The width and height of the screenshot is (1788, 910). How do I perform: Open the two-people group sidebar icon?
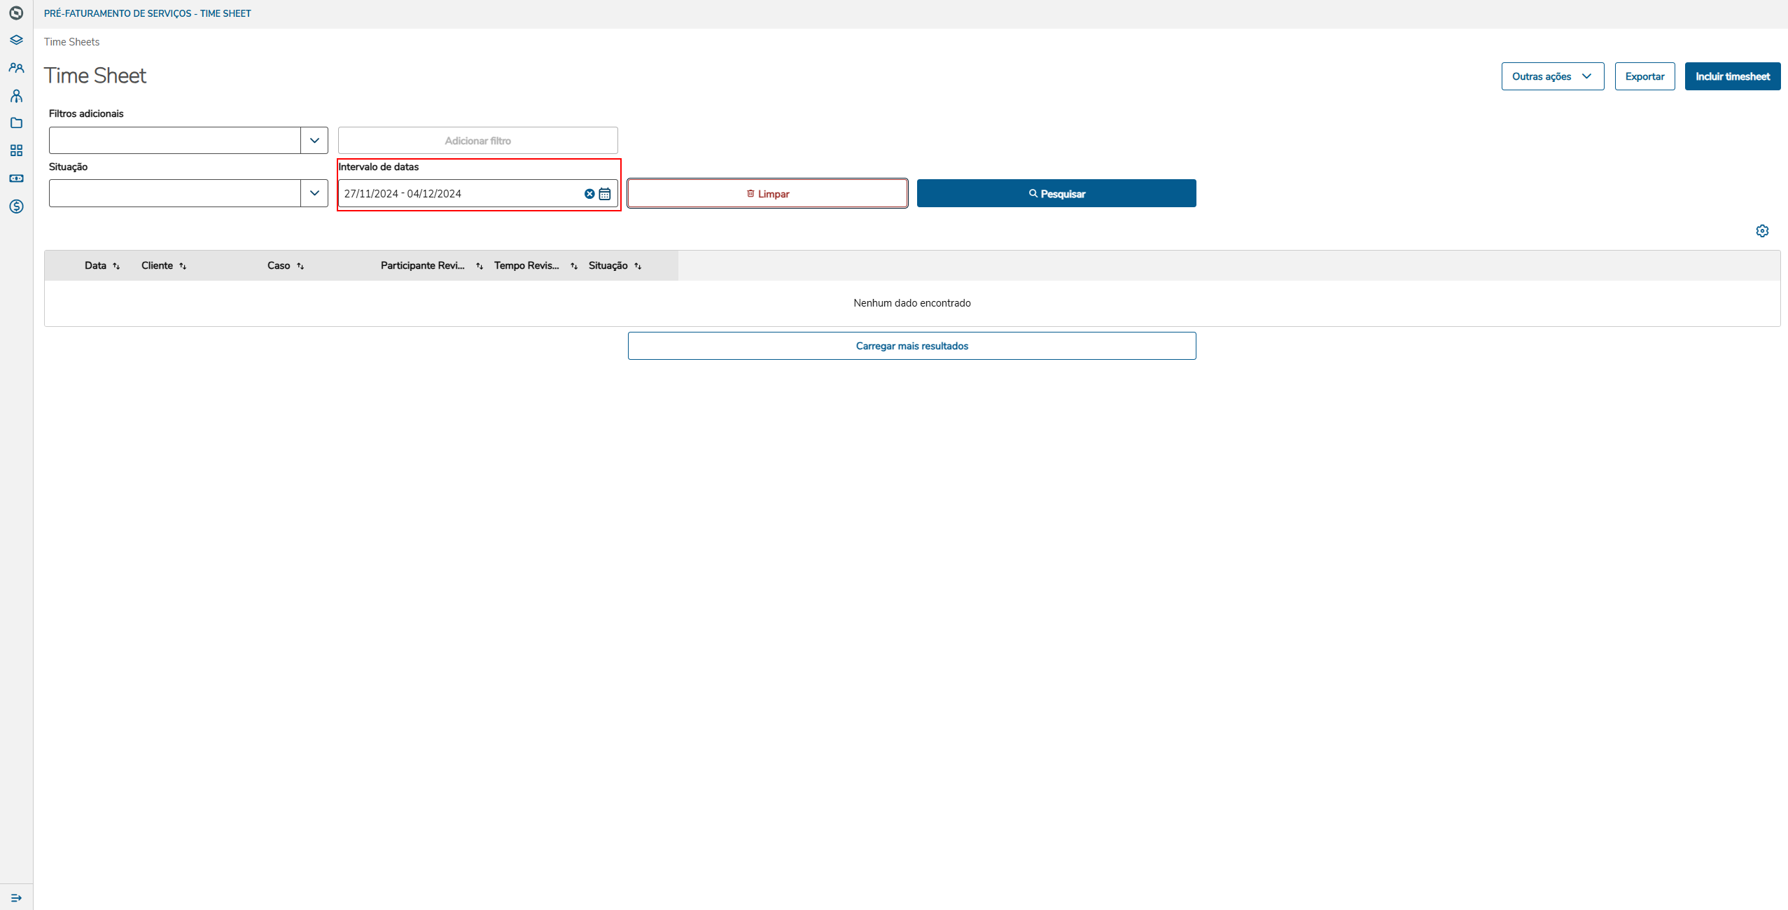click(16, 68)
